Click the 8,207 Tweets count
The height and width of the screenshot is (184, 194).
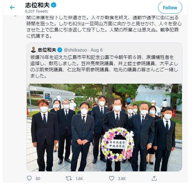[x=36, y=11]
